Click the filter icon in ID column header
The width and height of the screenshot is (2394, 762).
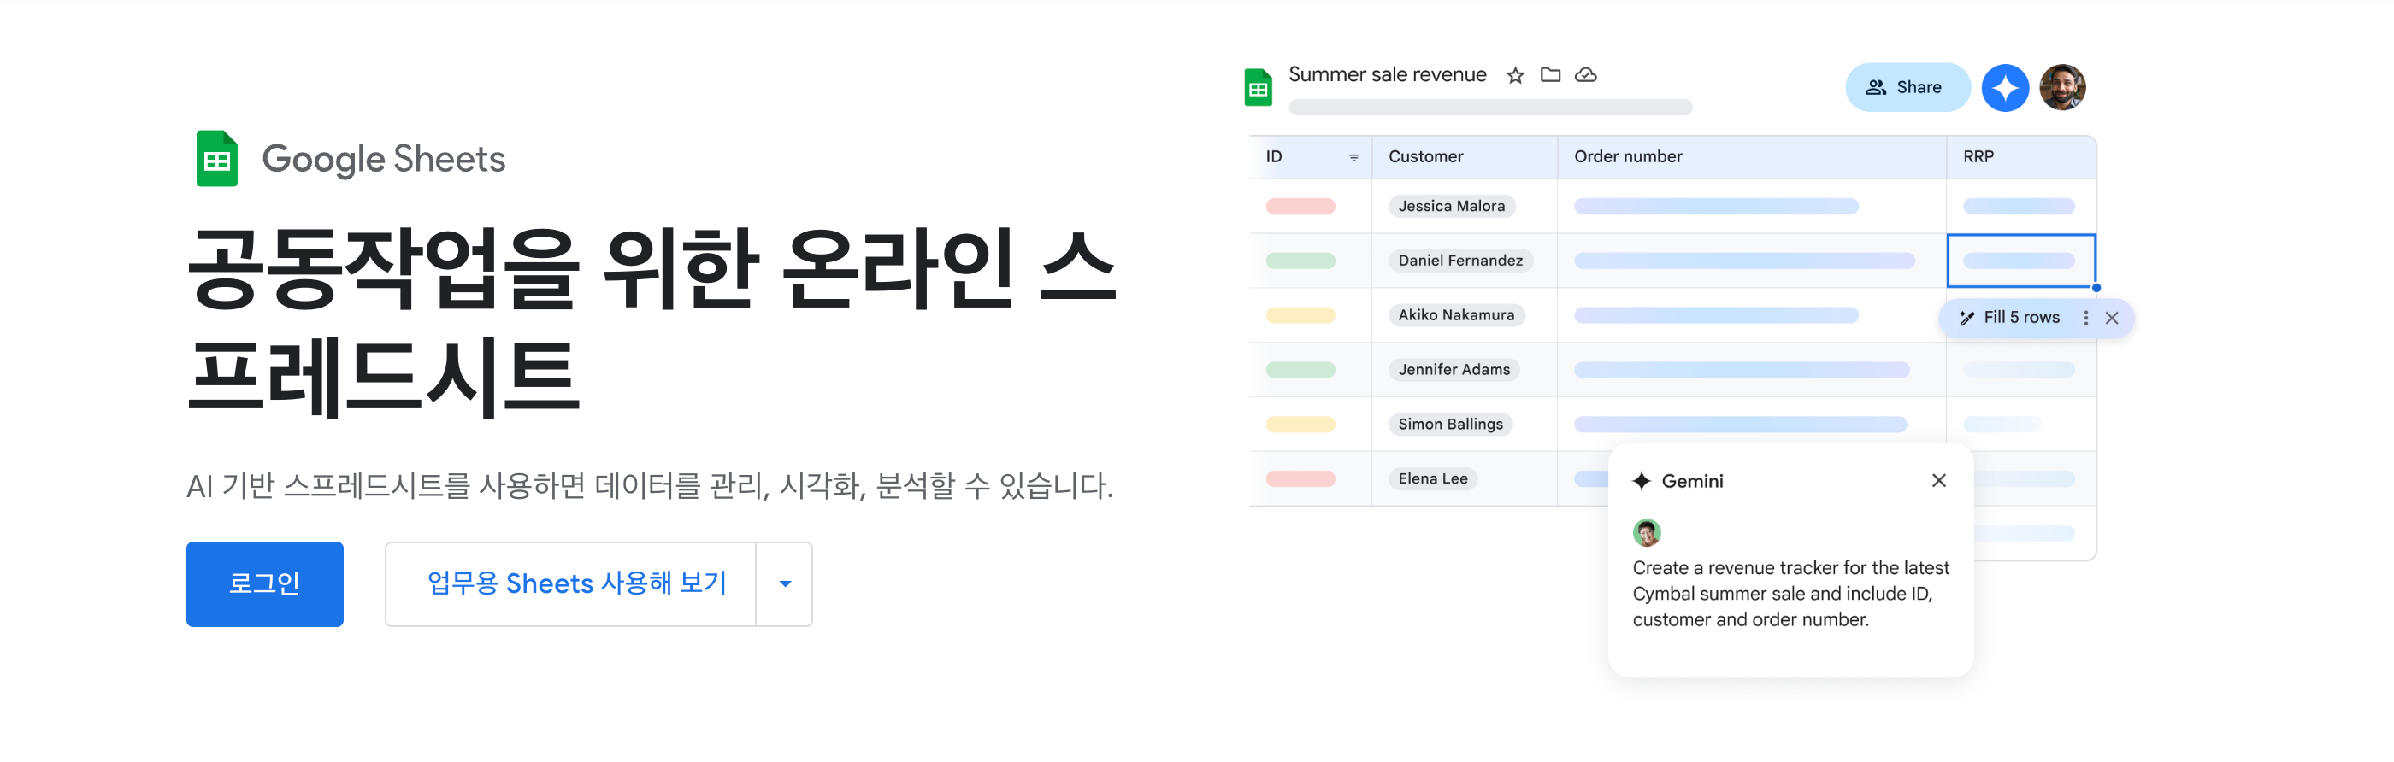[x=1353, y=158]
